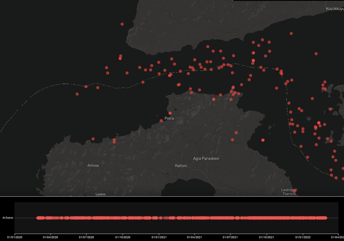Screen dimensions: 344x241
Task: Select the Loutrópoli Thermís label
Action: (289, 192)
